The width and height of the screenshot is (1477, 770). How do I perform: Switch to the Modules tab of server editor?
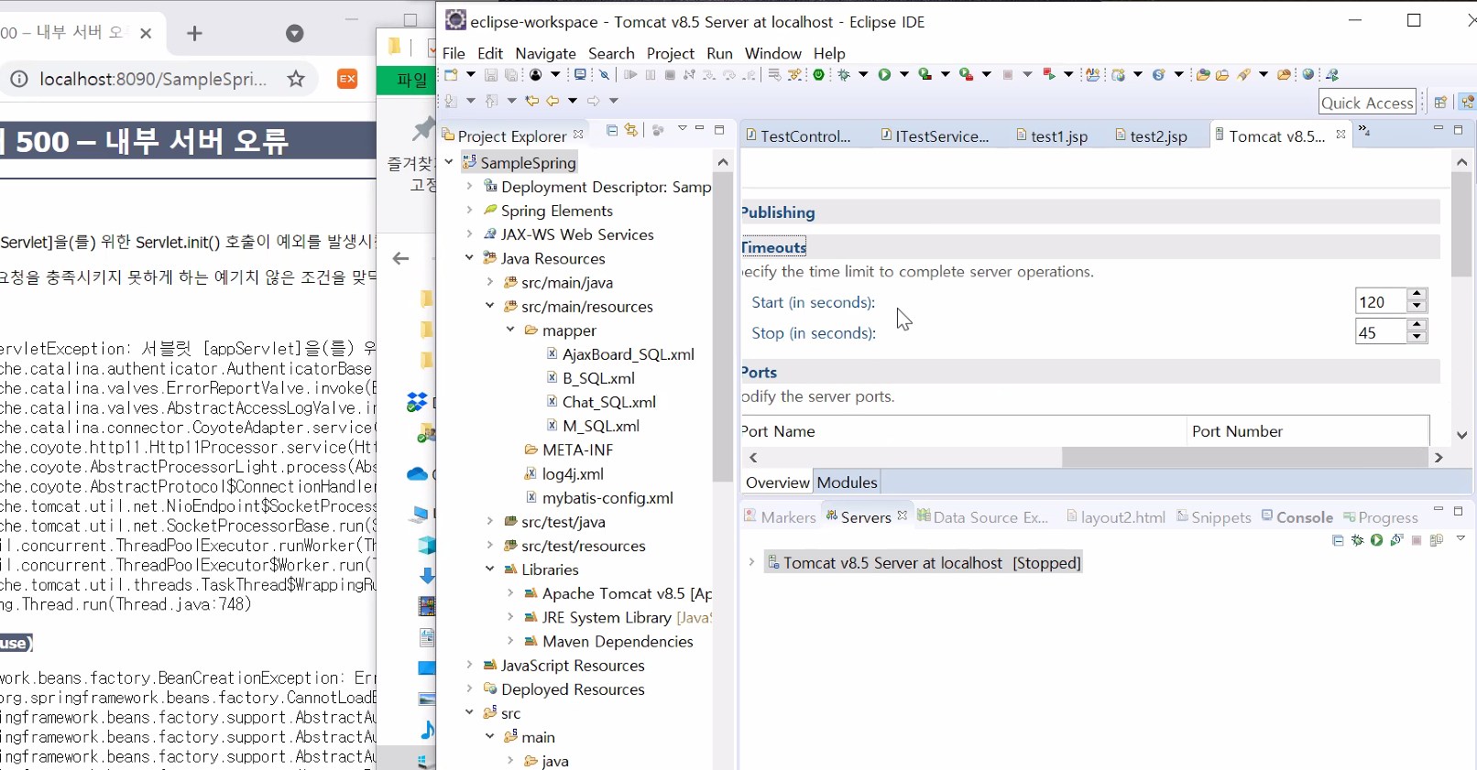pos(847,483)
